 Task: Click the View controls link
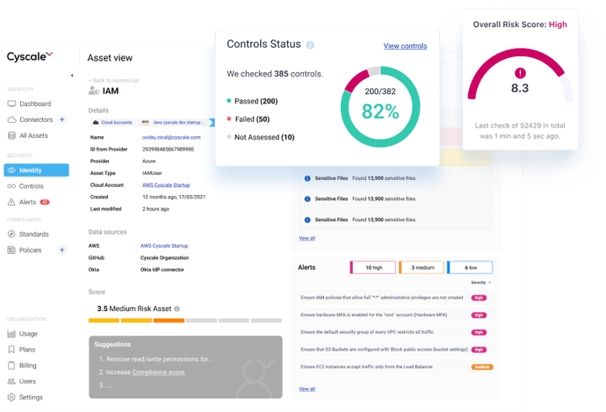405,46
